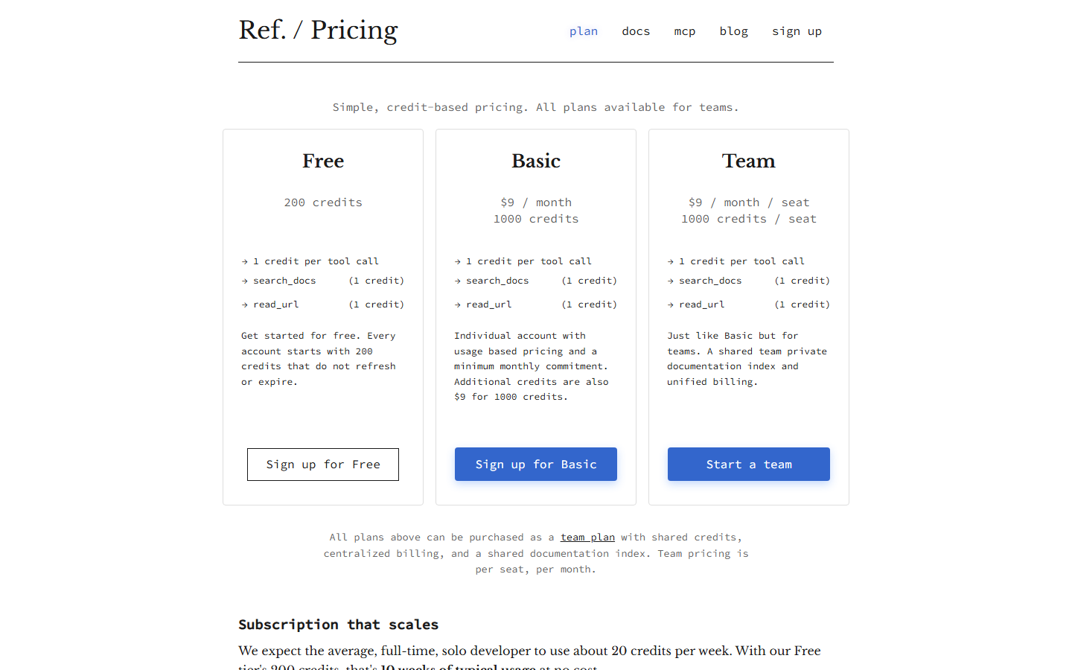The height and width of the screenshot is (670, 1072).
Task: Select the Basic plan card heading
Action: point(536,161)
